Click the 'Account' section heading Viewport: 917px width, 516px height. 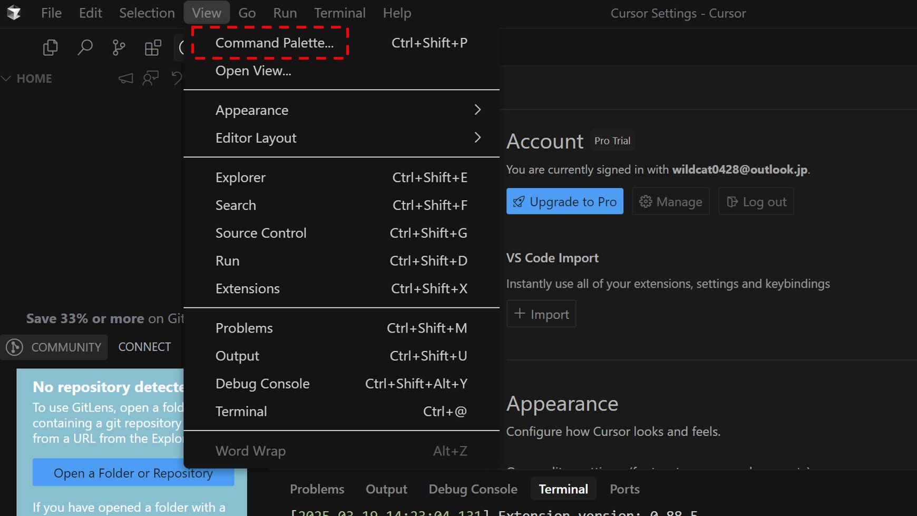[x=545, y=141]
